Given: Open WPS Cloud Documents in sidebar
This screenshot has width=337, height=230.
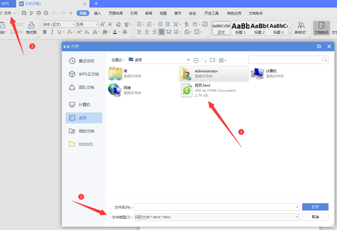Looking at the screenshot, I should pos(84,74).
